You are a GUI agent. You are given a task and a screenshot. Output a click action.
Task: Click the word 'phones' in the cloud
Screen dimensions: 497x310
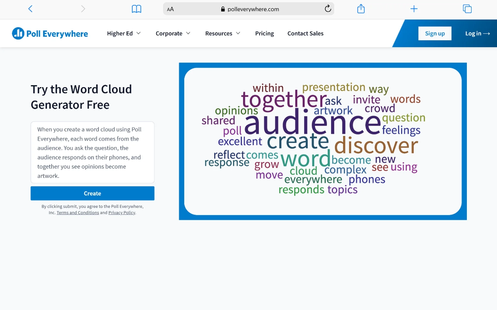367,179
